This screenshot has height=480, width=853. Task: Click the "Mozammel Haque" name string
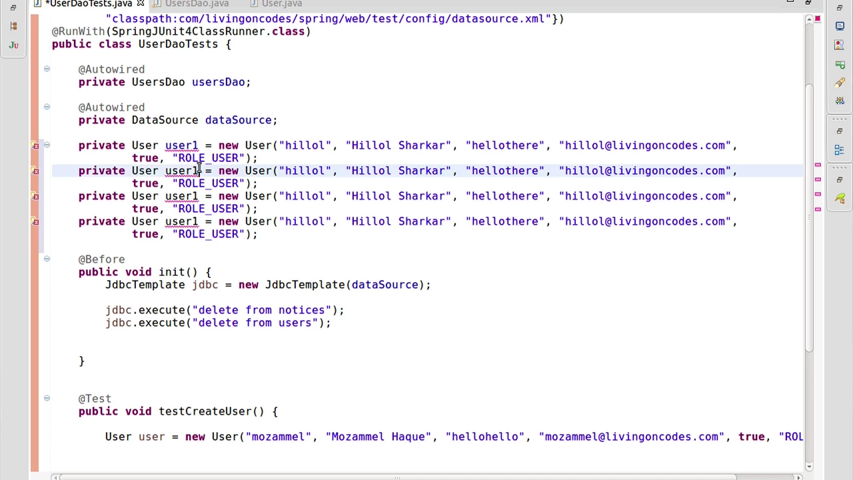coord(379,437)
